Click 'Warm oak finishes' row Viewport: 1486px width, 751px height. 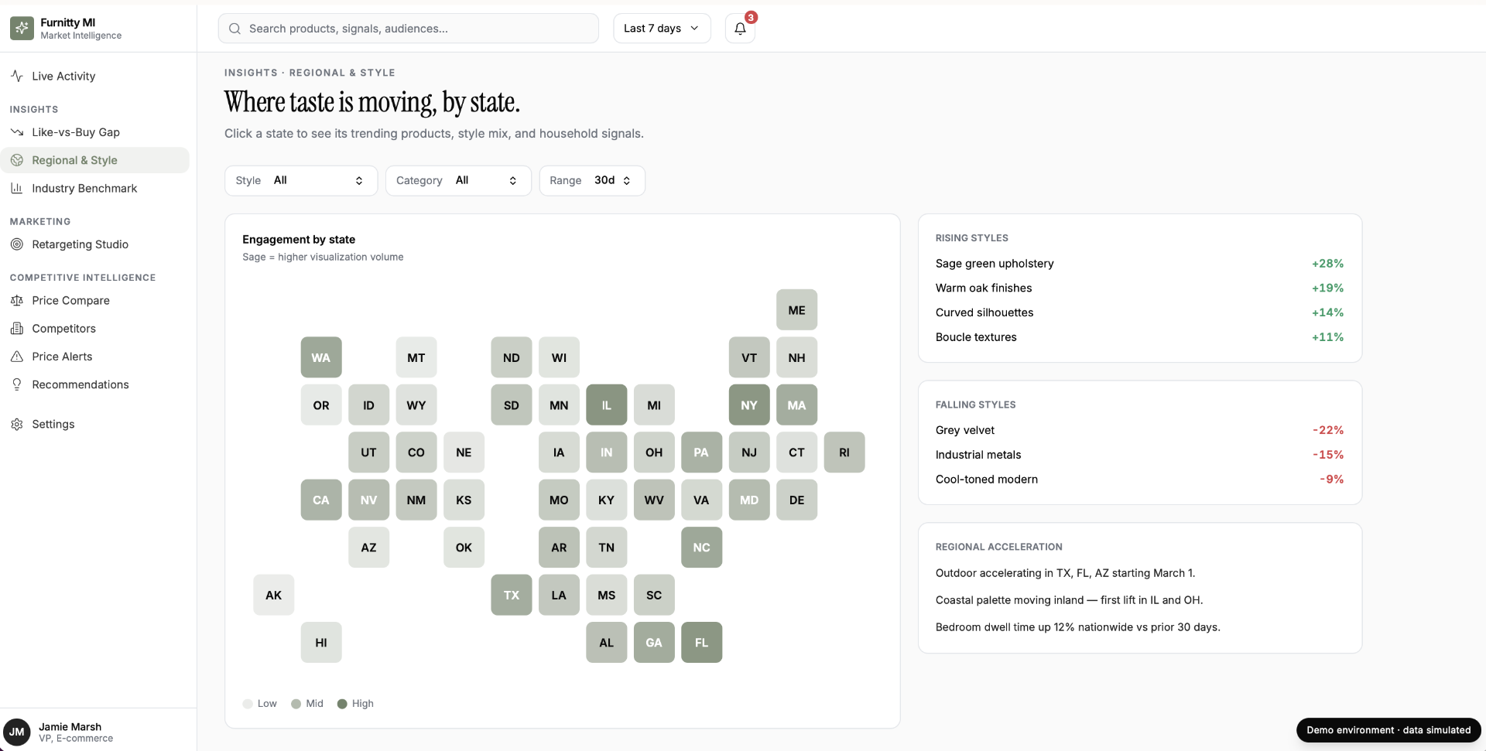pos(1139,288)
